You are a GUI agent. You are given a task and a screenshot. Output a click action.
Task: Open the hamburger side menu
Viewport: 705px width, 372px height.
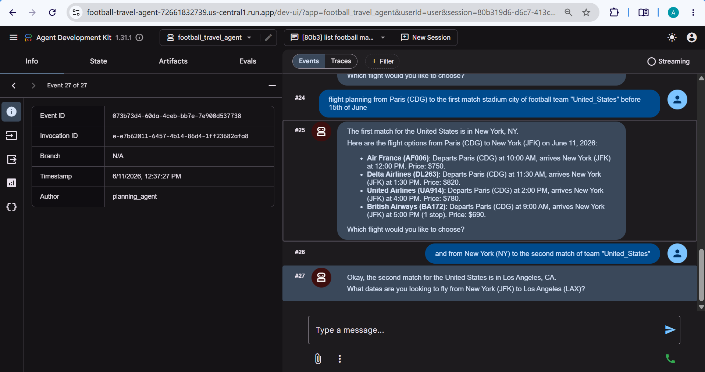point(14,37)
